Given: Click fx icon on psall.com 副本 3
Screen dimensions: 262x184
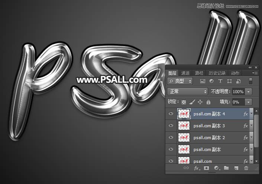Looking at the screenshot, I should click(246, 126).
